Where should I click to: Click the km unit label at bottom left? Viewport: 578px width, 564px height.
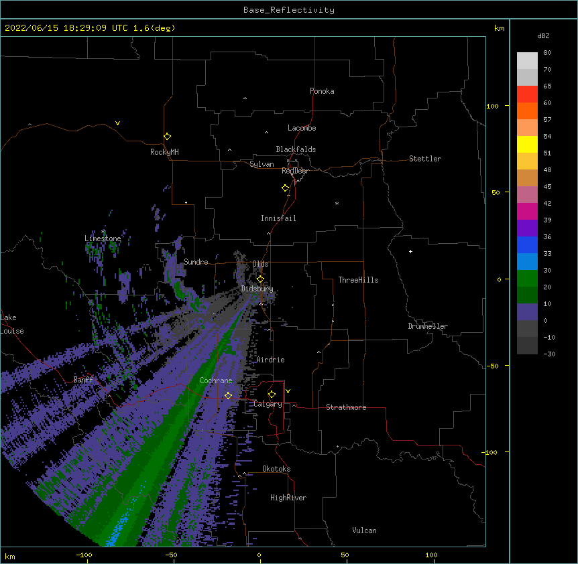point(10,556)
